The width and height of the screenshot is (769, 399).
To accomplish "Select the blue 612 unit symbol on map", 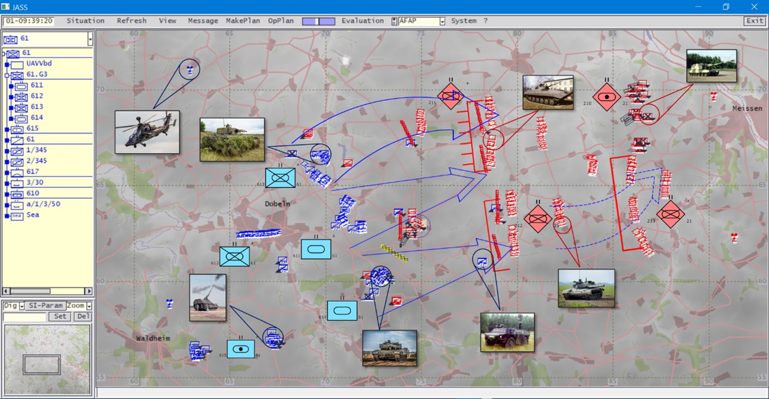I will click(x=234, y=256).
